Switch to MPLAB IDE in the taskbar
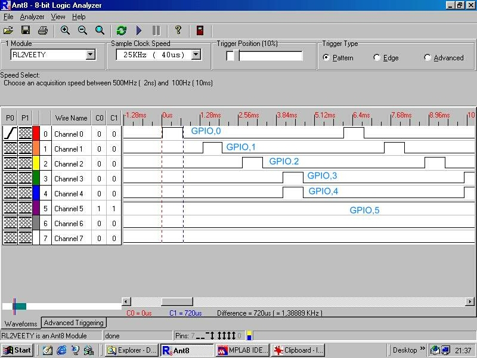The width and height of the screenshot is (477, 358). [x=243, y=350]
